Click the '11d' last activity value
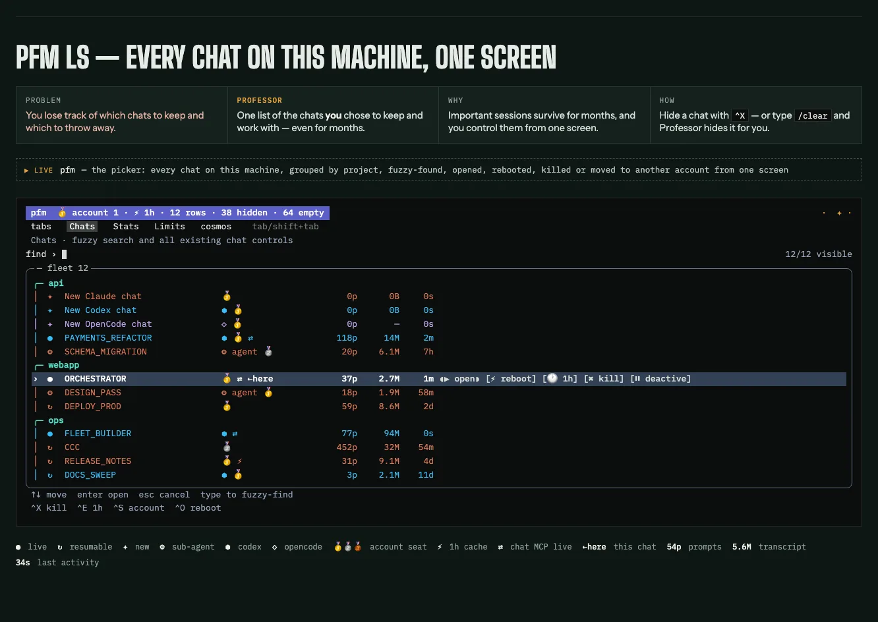Screen dimensions: 878x622 pos(426,475)
